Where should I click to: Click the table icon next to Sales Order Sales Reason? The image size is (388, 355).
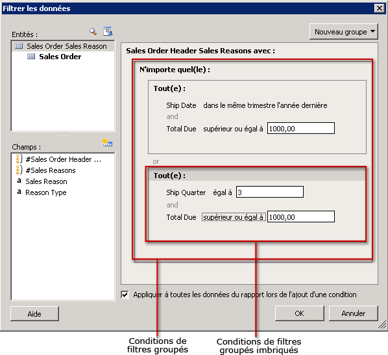19,46
